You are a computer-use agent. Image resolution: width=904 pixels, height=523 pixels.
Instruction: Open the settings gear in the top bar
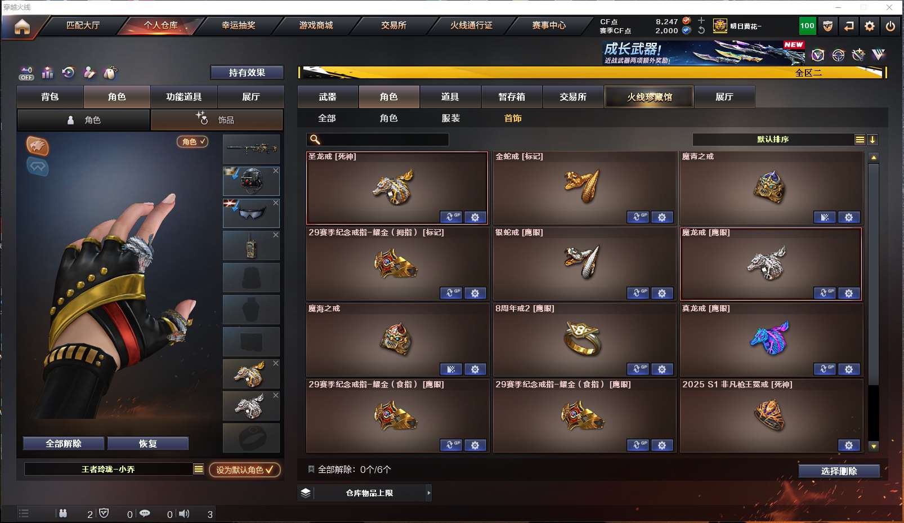tap(870, 26)
